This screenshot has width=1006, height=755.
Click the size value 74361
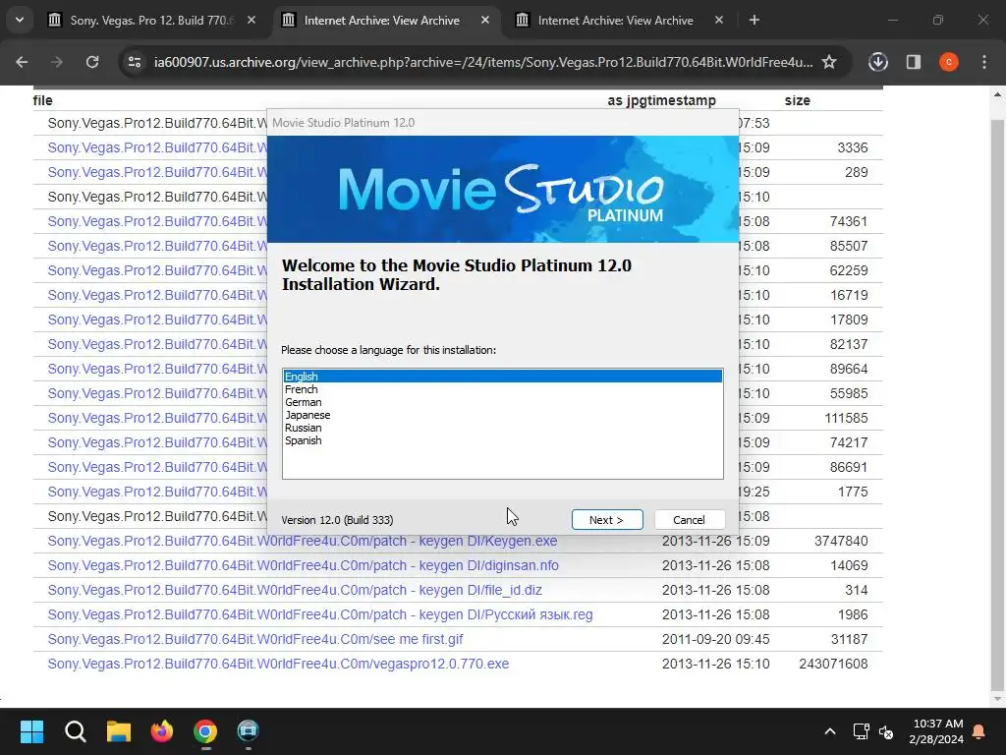(849, 221)
